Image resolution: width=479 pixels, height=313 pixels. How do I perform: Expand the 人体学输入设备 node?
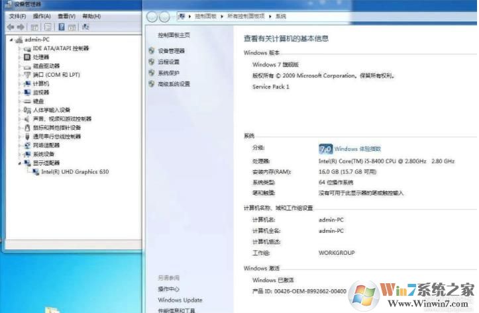pos(20,110)
